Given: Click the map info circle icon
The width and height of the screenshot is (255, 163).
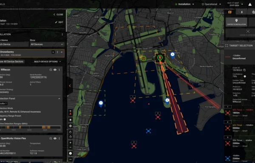Looking at the screenshot, I should [71, 153].
